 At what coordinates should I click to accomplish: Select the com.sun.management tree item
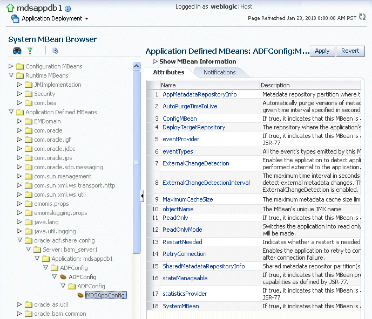63,176
